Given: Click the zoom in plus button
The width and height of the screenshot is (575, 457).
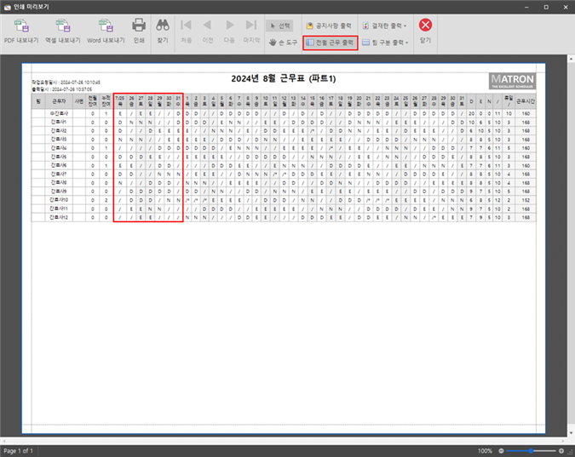Looking at the screenshot, I should click(561, 450).
